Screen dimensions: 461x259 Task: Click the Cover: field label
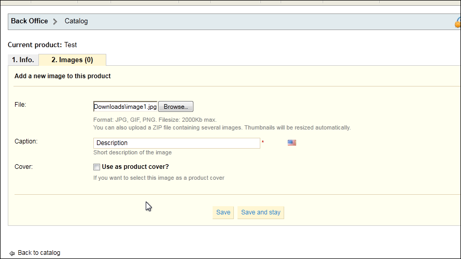[x=23, y=167]
